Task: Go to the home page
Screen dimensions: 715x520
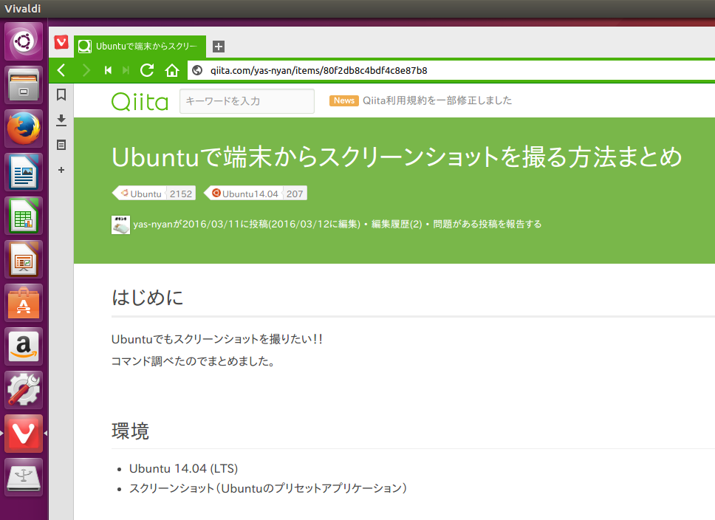Action: pyautogui.click(x=172, y=70)
